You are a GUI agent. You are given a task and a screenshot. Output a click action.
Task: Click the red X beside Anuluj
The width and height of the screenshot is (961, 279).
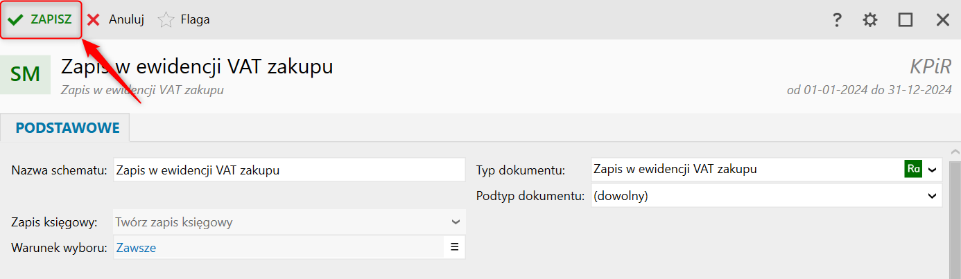point(94,20)
